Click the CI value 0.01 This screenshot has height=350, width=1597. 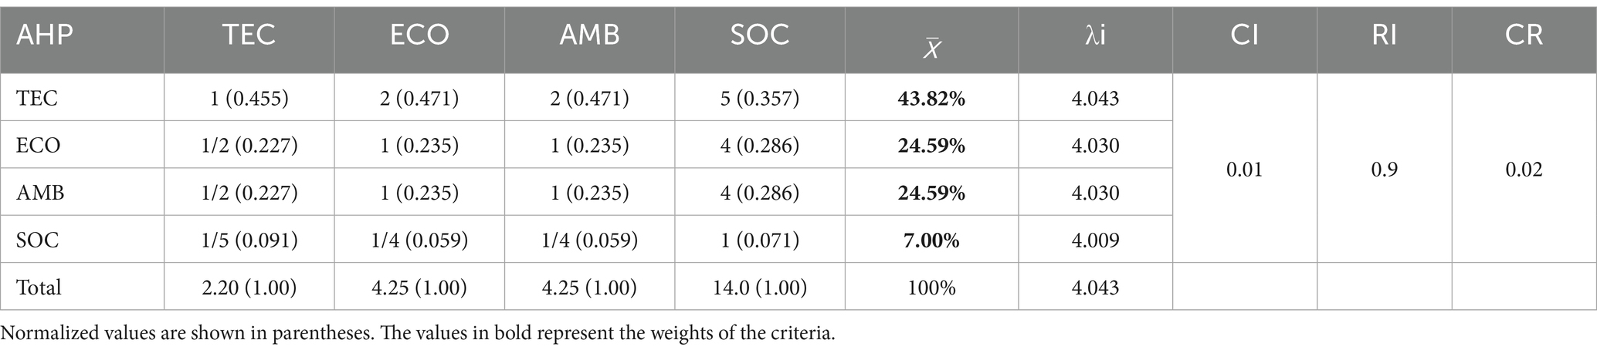click(1244, 170)
